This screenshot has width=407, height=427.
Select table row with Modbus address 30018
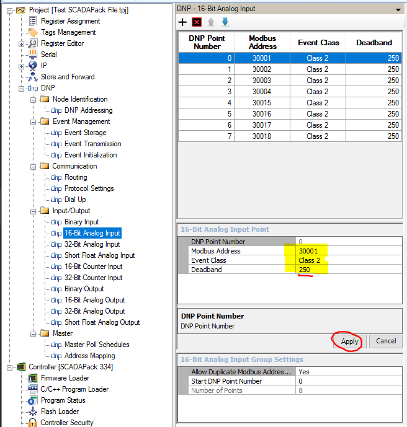(290, 136)
